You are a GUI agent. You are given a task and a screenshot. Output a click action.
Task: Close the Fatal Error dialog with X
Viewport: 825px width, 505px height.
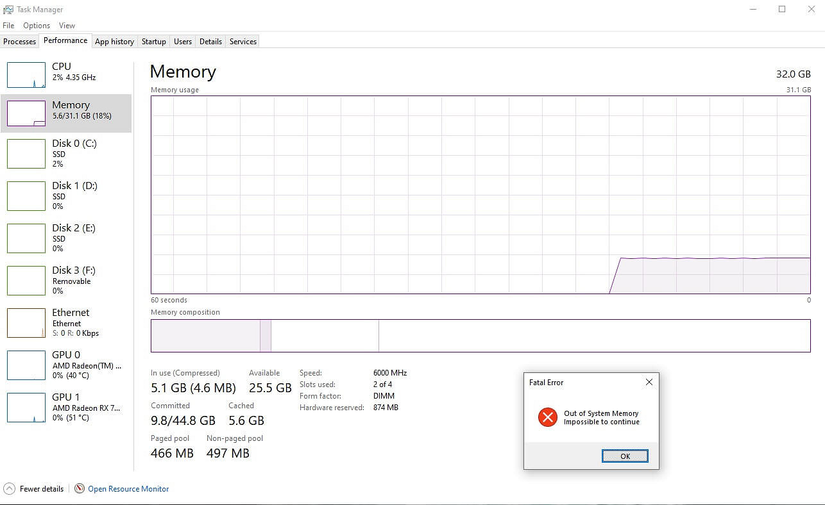(649, 382)
